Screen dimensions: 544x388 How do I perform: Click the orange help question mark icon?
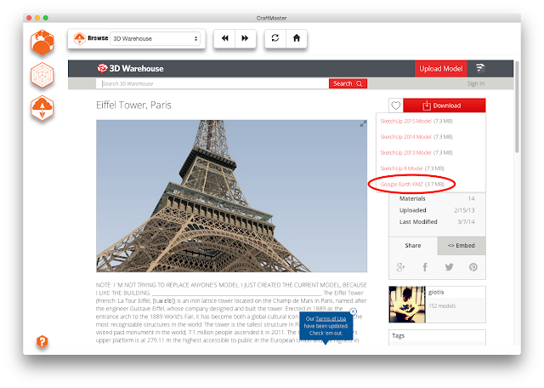click(42, 341)
